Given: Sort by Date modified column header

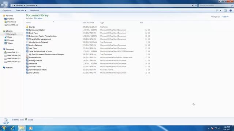Looking at the screenshot, I should 88,23.
